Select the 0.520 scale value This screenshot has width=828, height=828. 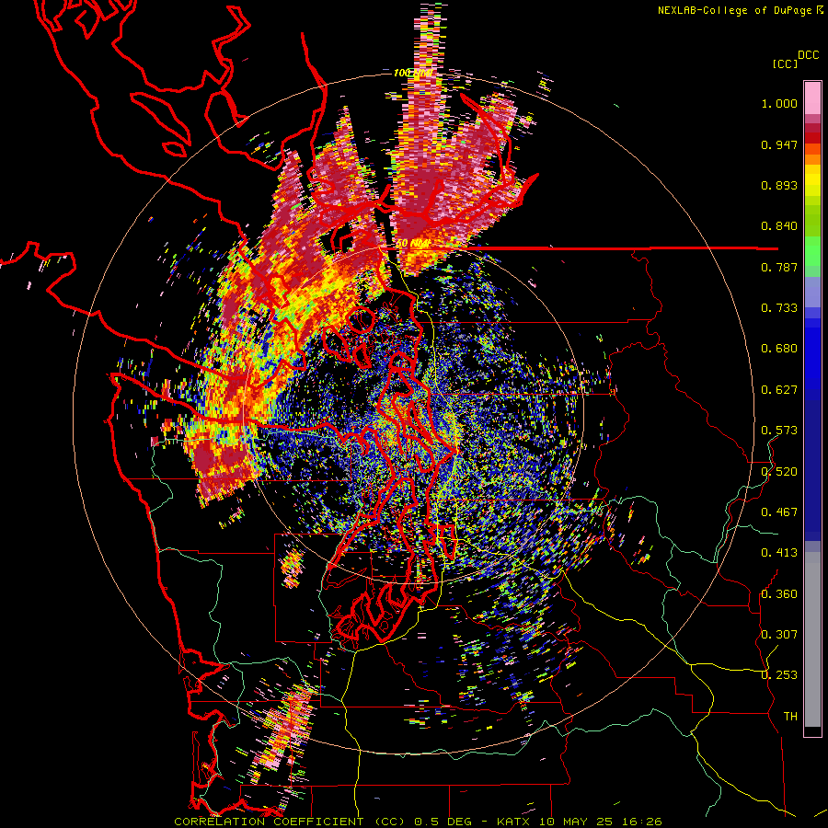pyautogui.click(x=779, y=472)
